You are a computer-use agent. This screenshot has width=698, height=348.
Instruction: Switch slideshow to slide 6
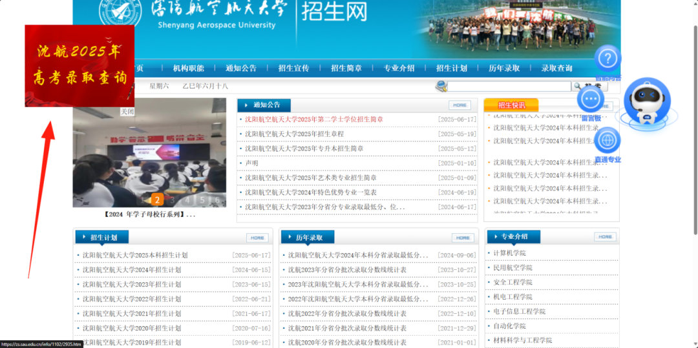tap(217, 200)
